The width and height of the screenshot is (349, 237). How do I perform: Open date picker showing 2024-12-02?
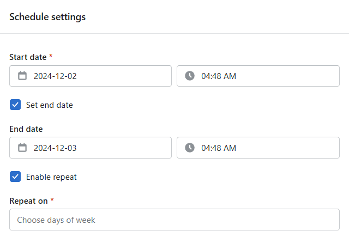click(91, 76)
